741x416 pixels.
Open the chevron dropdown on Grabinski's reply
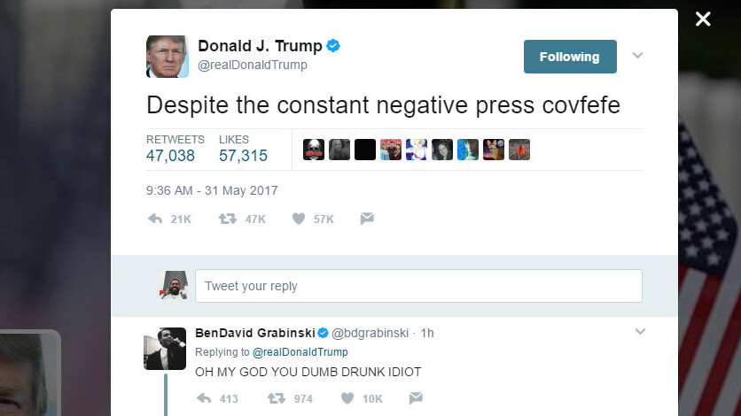(x=640, y=332)
